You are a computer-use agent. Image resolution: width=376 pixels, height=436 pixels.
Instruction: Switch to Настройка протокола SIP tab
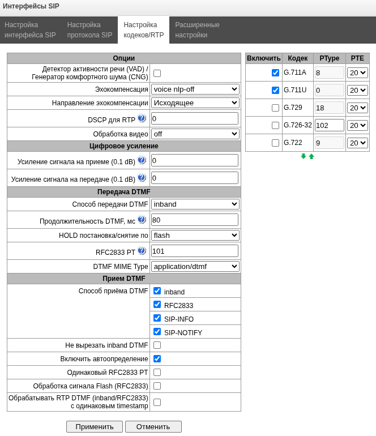[x=89, y=30]
